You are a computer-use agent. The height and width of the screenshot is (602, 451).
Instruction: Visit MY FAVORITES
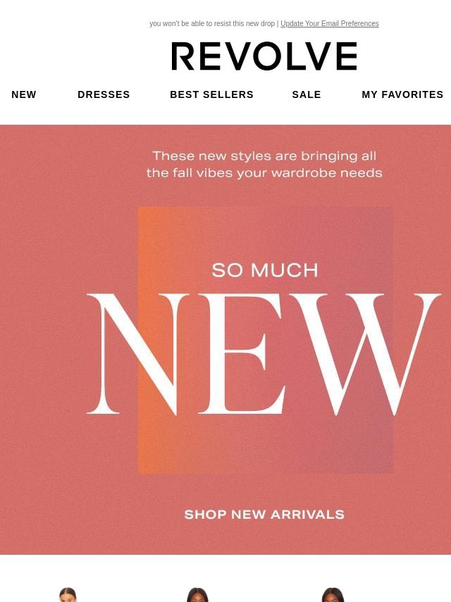[402, 94]
